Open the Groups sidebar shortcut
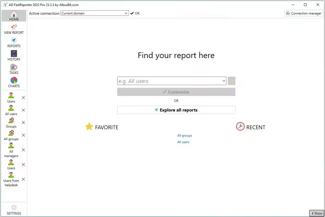 (11, 123)
